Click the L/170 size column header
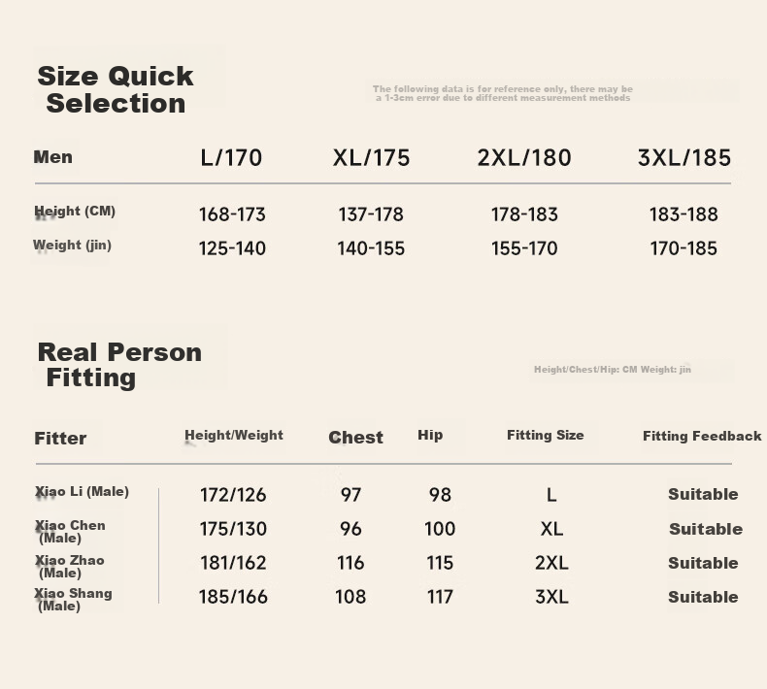Image resolution: width=767 pixels, height=689 pixels. coord(231,158)
